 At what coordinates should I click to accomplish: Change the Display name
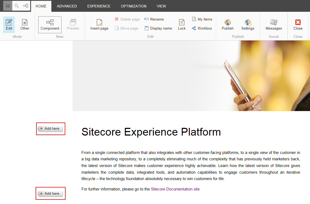click(x=158, y=28)
